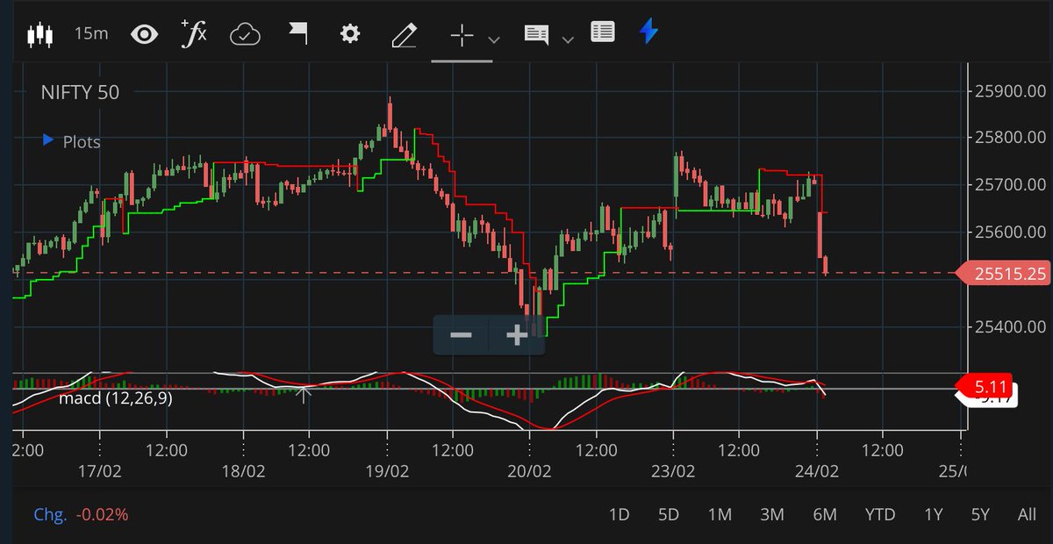Select the 5D range

pos(670,515)
